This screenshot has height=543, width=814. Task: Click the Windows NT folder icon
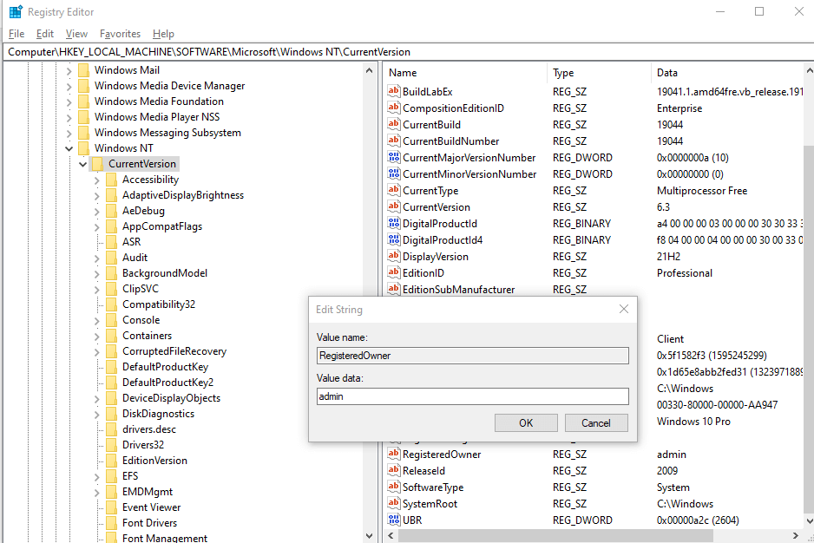click(x=83, y=148)
